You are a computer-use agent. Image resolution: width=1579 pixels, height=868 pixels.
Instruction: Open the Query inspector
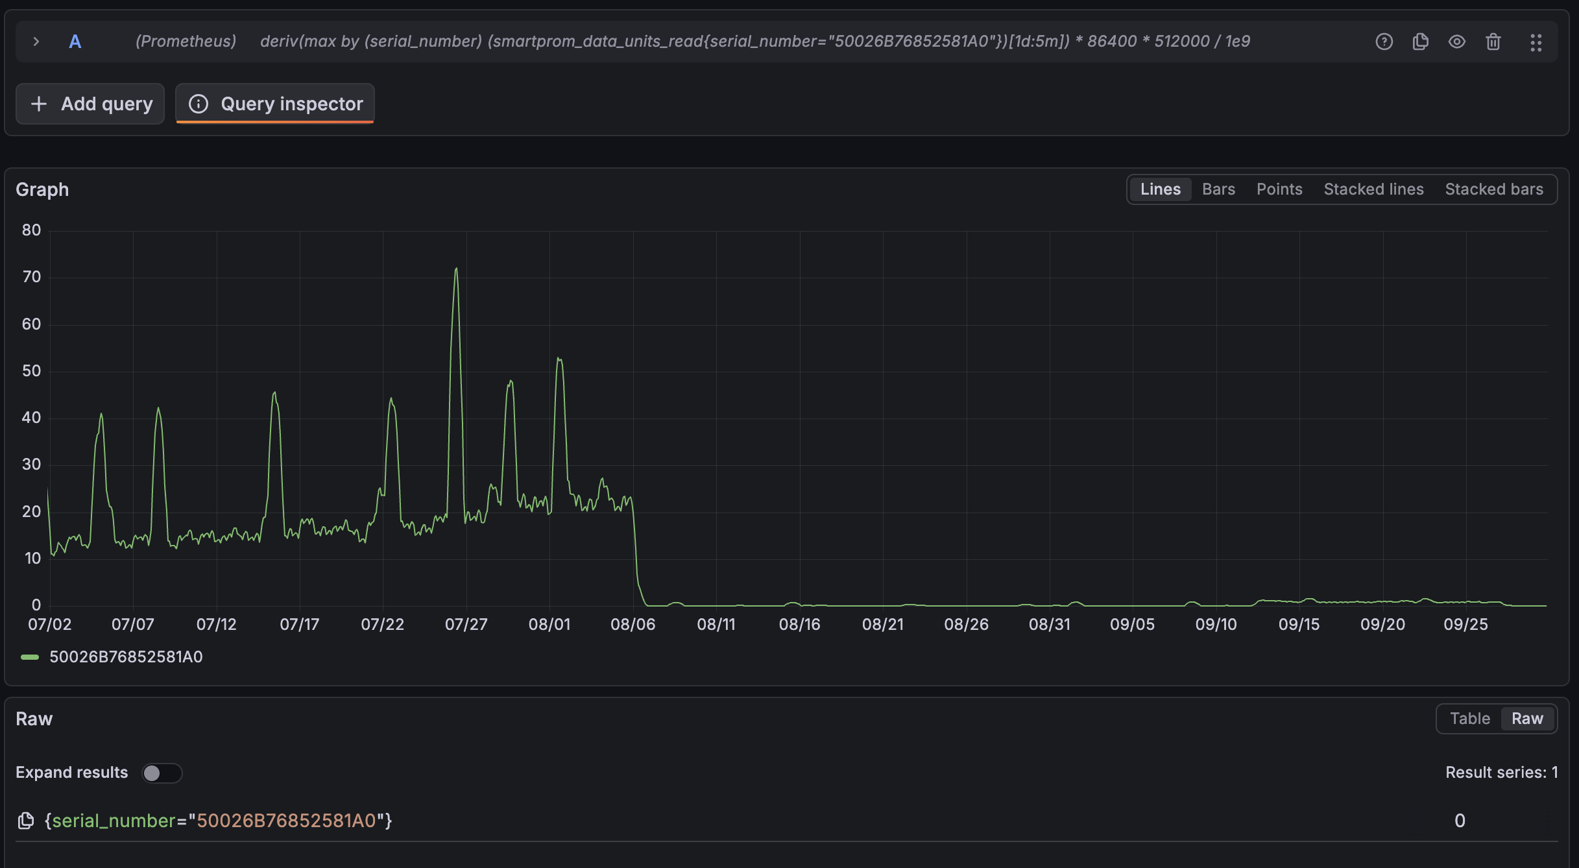coord(275,104)
